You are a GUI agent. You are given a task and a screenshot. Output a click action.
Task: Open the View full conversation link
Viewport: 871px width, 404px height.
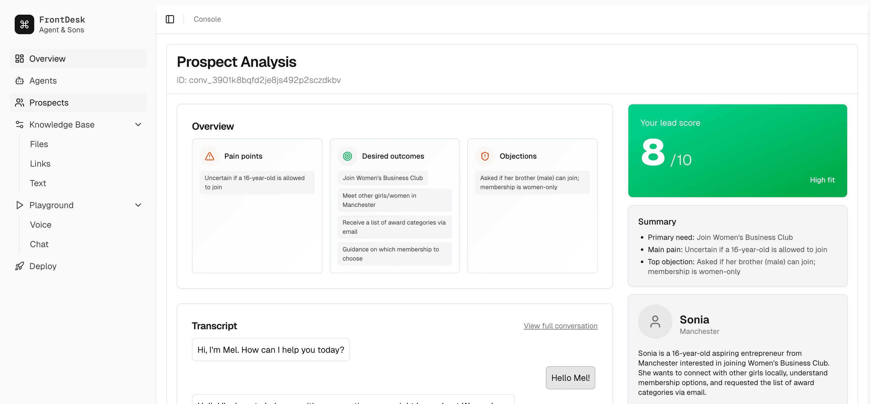click(560, 326)
